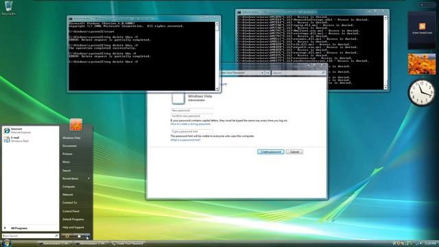Click the user account picture in Start menu
439x247 pixels.
76,125
